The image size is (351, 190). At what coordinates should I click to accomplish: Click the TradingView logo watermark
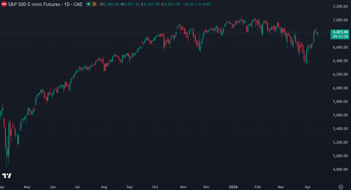click(7, 176)
